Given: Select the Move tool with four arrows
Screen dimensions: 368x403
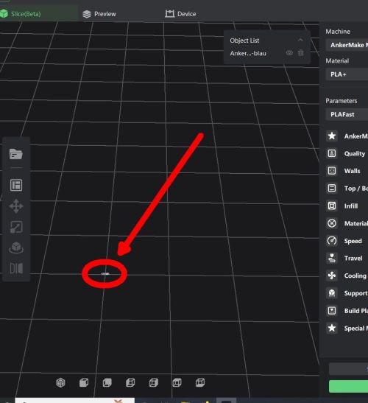Looking at the screenshot, I should tap(16, 206).
